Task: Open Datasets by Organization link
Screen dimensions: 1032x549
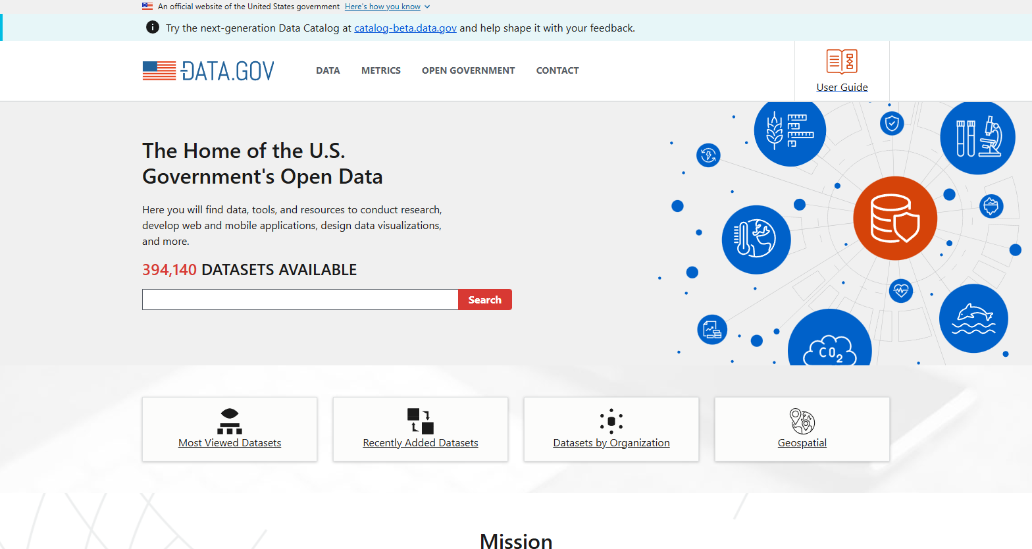Action: 611,443
